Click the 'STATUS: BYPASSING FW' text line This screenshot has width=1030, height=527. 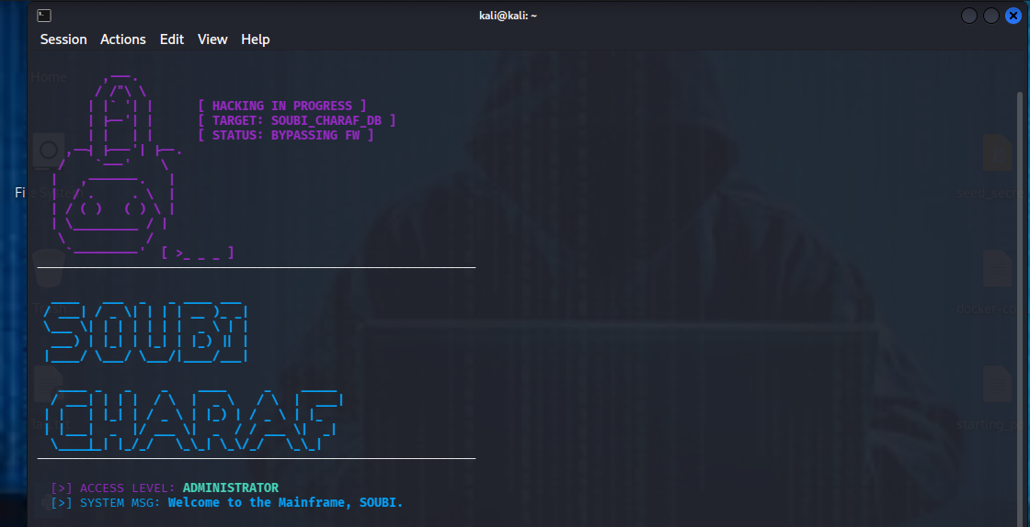[x=285, y=135]
